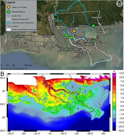
Task: Click the 'Bogalusa' city label
Action: tap(97, 18)
